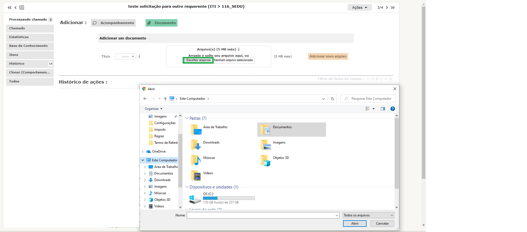Go up one folder level arrow

tap(165, 99)
